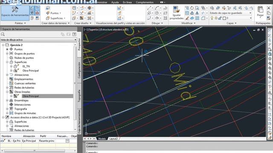Switch to the Caja de herramientas tab
This screenshot has height=153, width=273.
coord(79,121)
